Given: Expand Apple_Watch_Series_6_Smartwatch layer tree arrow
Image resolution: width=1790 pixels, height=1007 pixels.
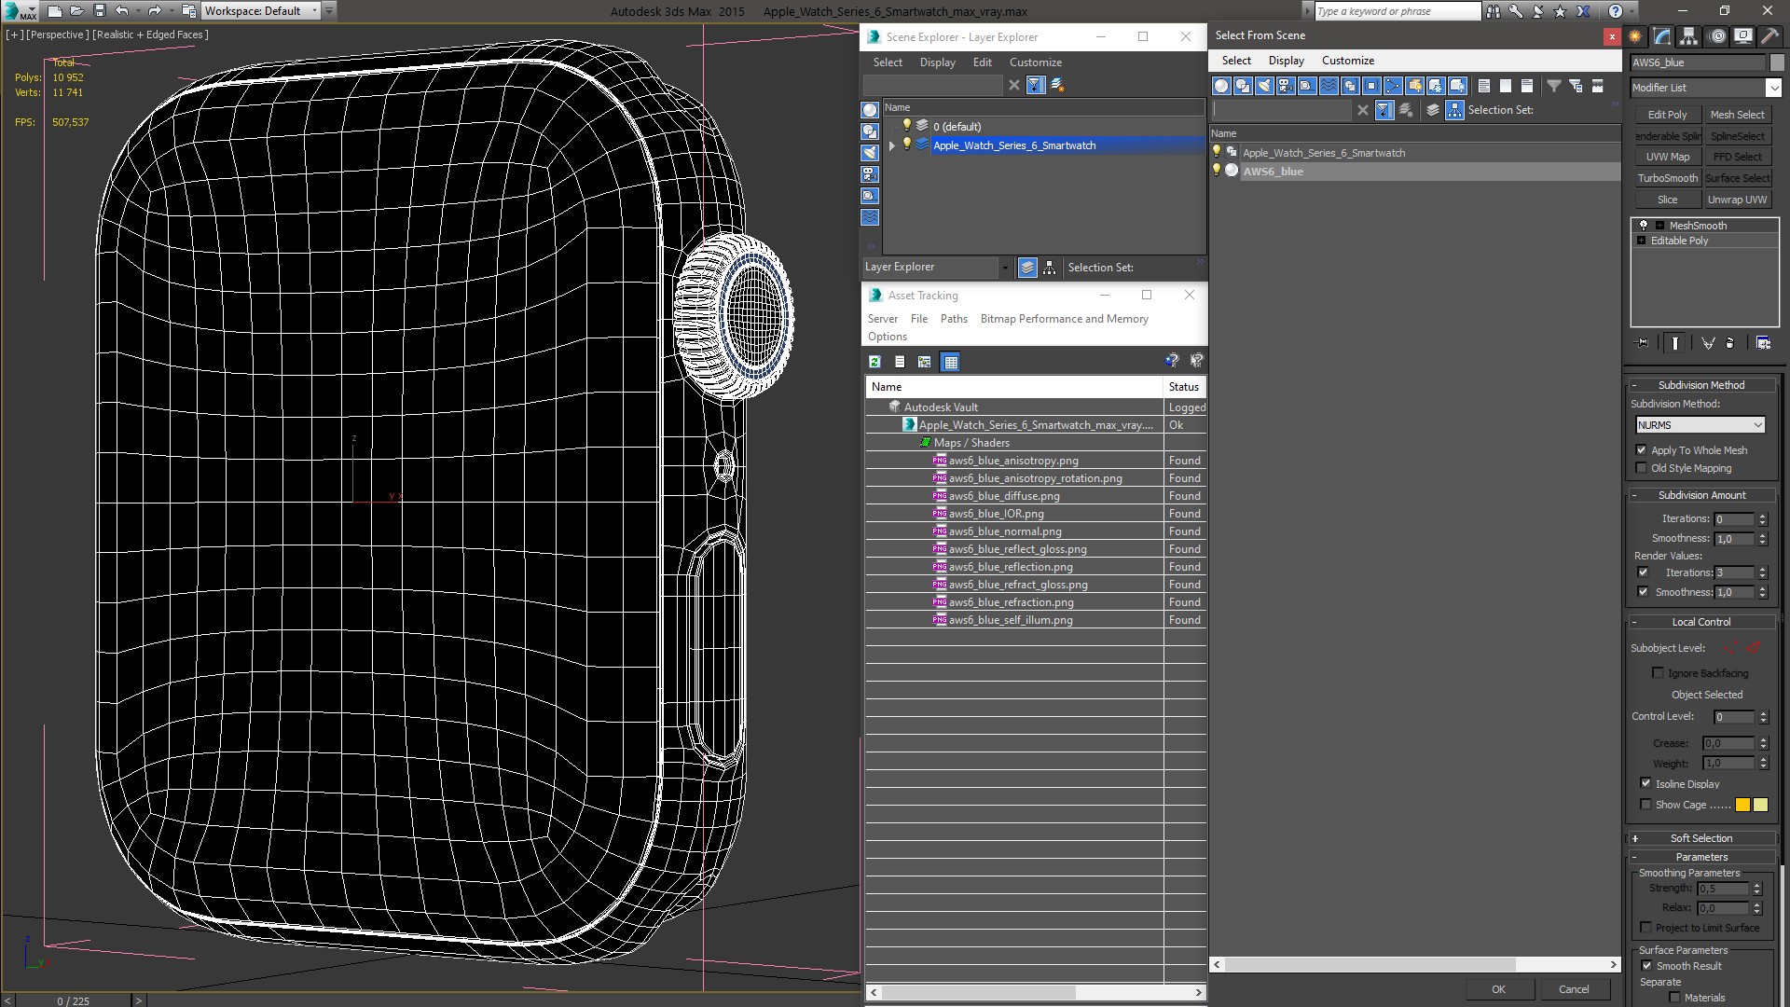Looking at the screenshot, I should pos(892,145).
